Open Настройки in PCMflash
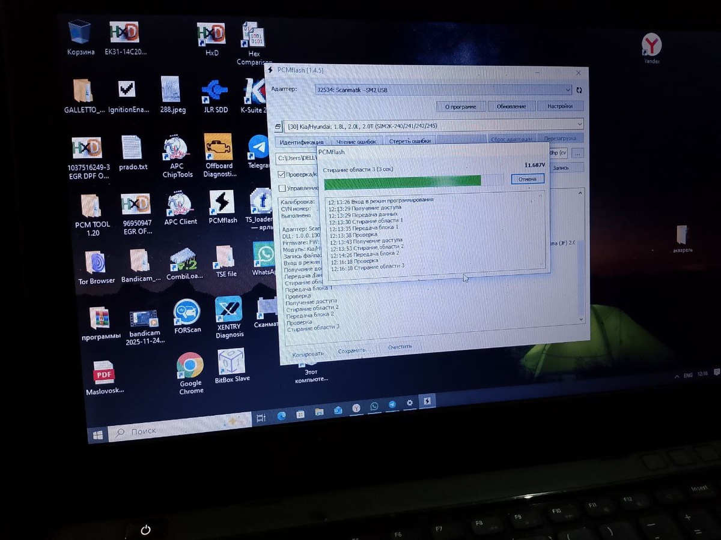Viewport: 721px width, 540px height. tap(559, 106)
